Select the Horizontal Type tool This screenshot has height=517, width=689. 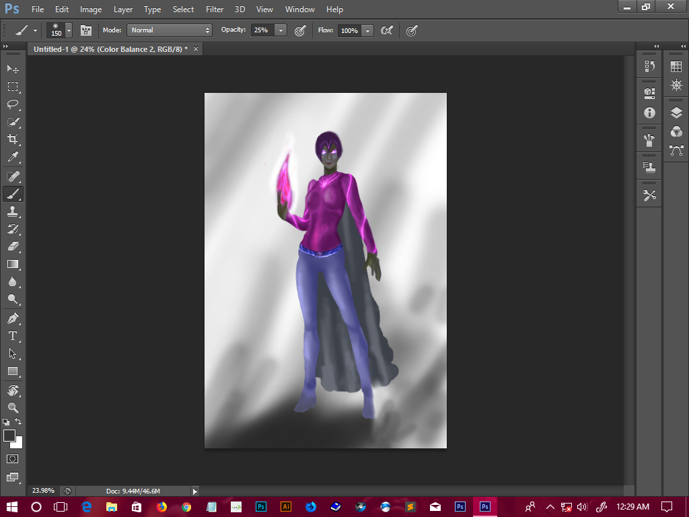tap(13, 336)
